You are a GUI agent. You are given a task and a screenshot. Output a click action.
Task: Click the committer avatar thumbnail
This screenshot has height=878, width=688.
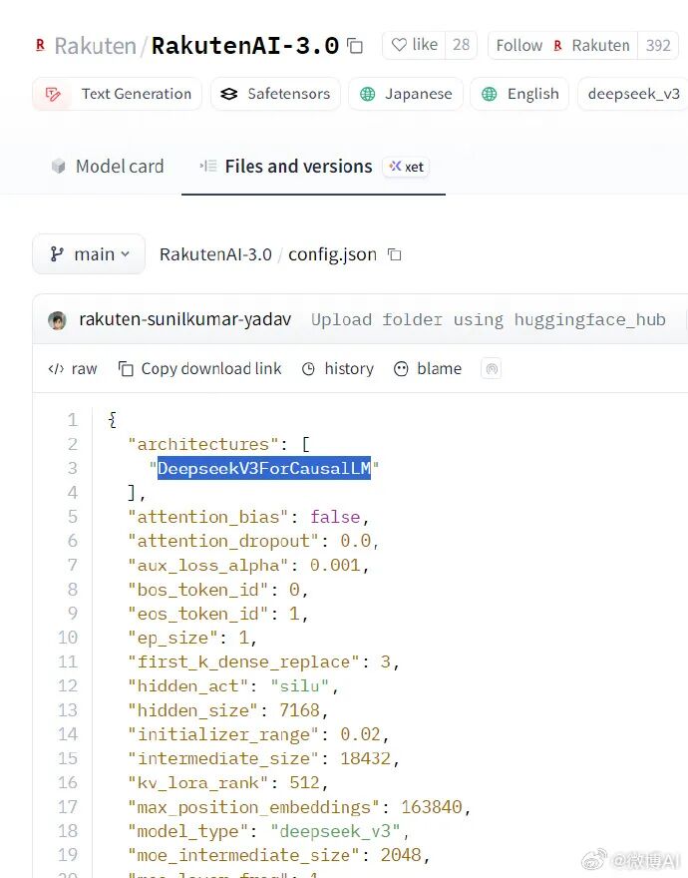pyautogui.click(x=58, y=320)
